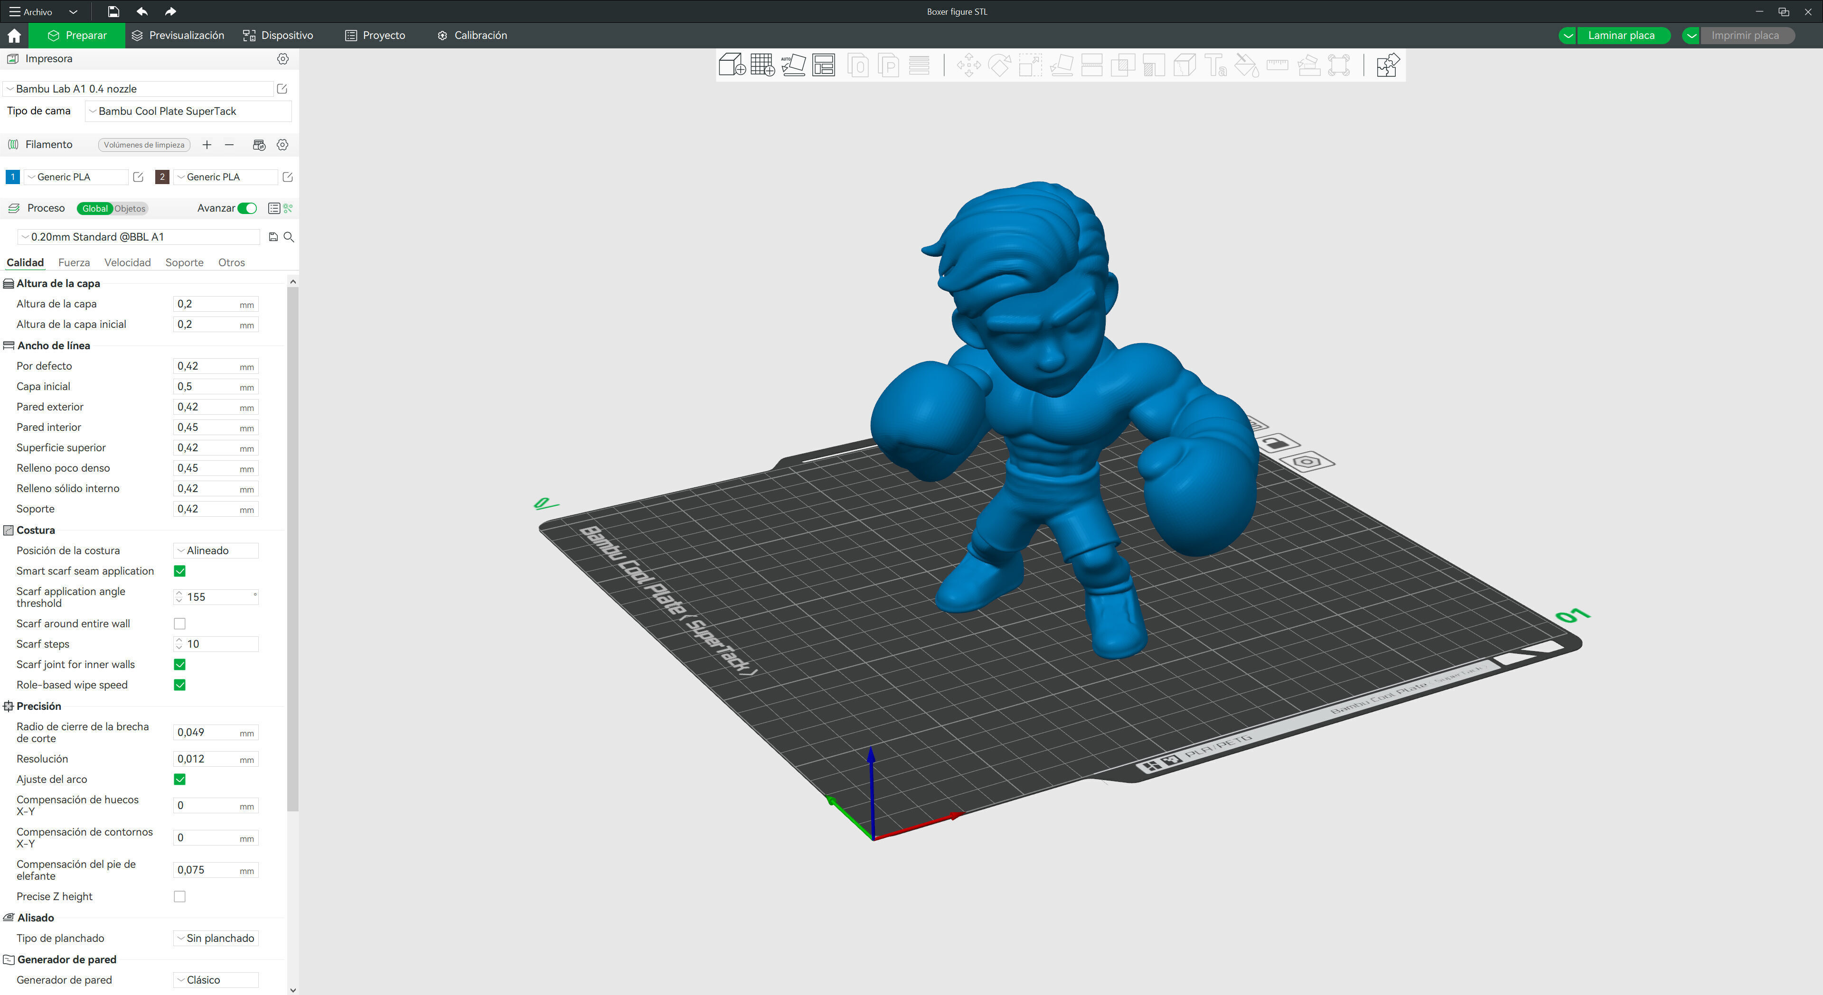Image resolution: width=1823 pixels, height=995 pixels.
Task: Click Volúmenes de limpieza button
Action: coord(144,145)
